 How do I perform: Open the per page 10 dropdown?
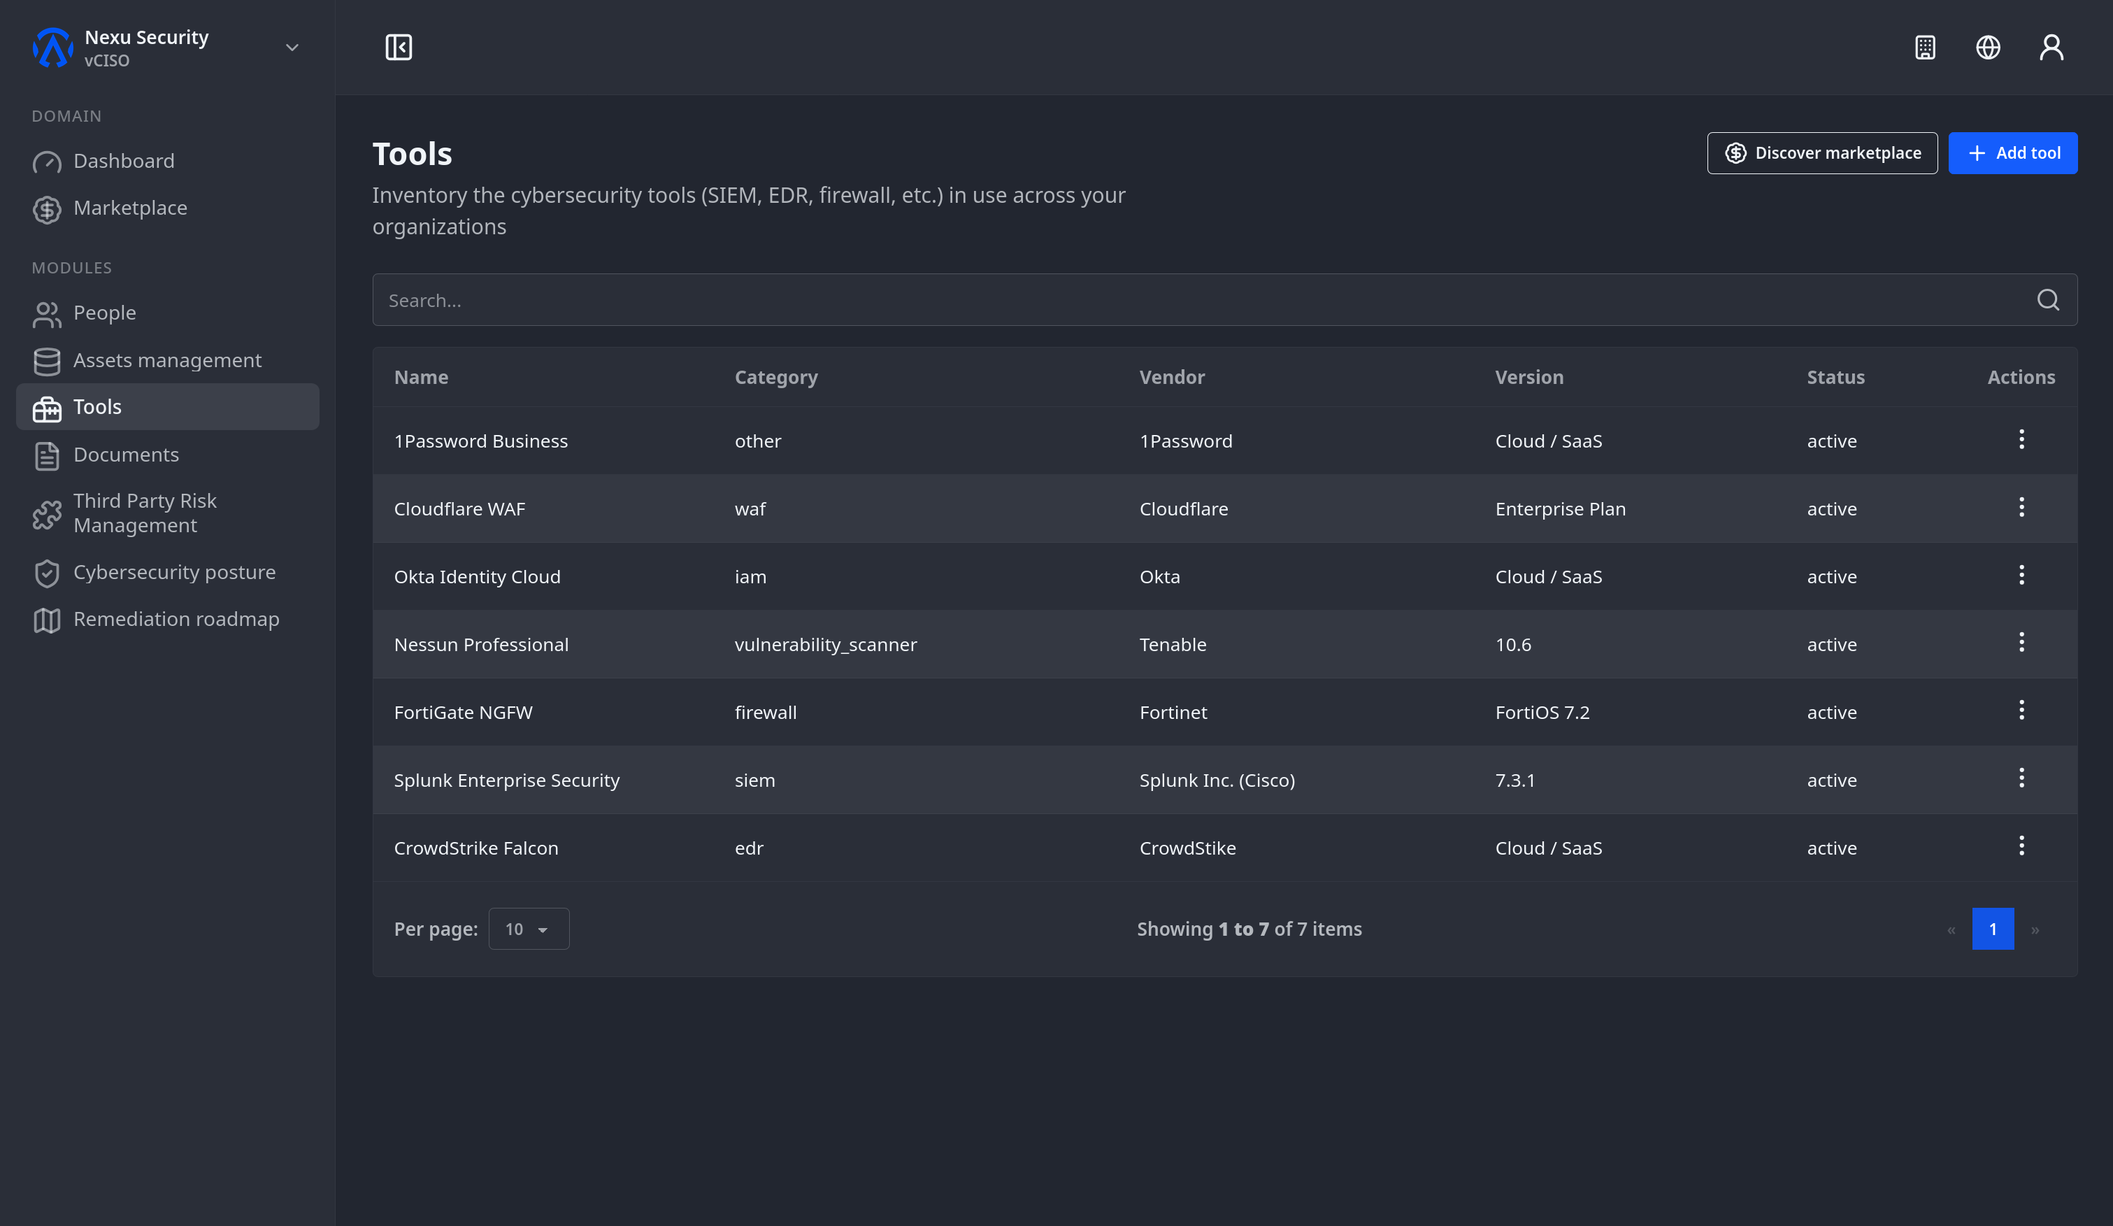[x=529, y=929]
